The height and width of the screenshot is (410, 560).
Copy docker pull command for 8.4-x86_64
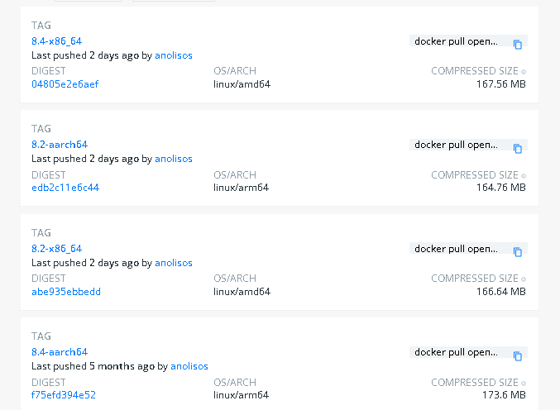(x=518, y=45)
